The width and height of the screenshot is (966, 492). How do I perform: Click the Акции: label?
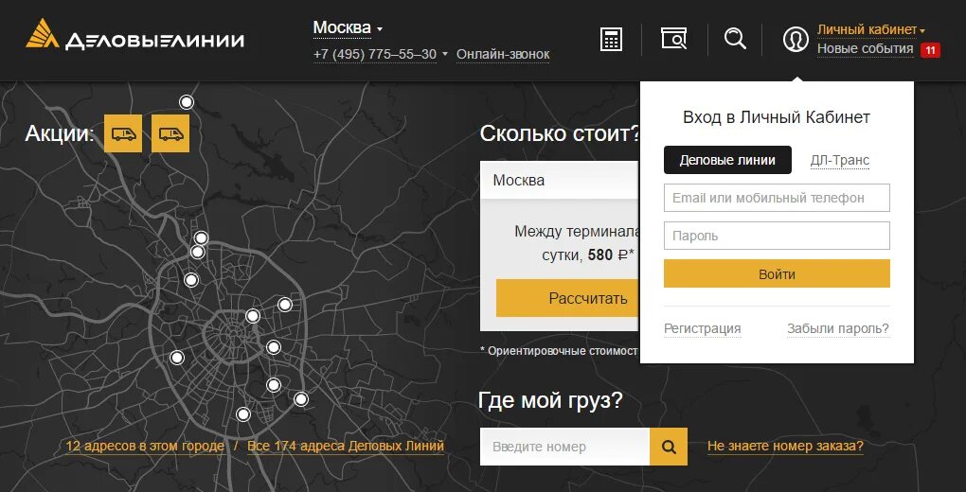point(59,133)
